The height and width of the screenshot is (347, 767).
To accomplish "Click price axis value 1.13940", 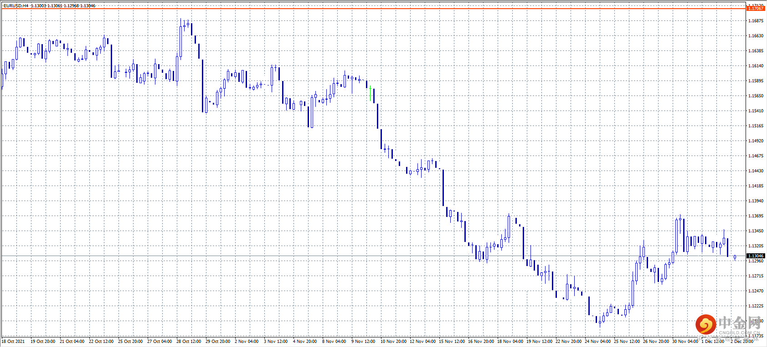I will click(756, 201).
